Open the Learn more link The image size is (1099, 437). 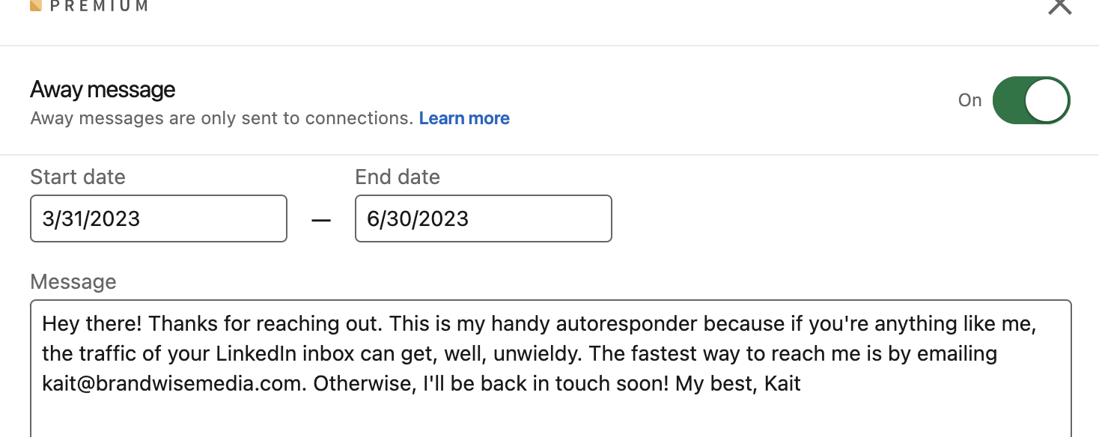tap(464, 118)
